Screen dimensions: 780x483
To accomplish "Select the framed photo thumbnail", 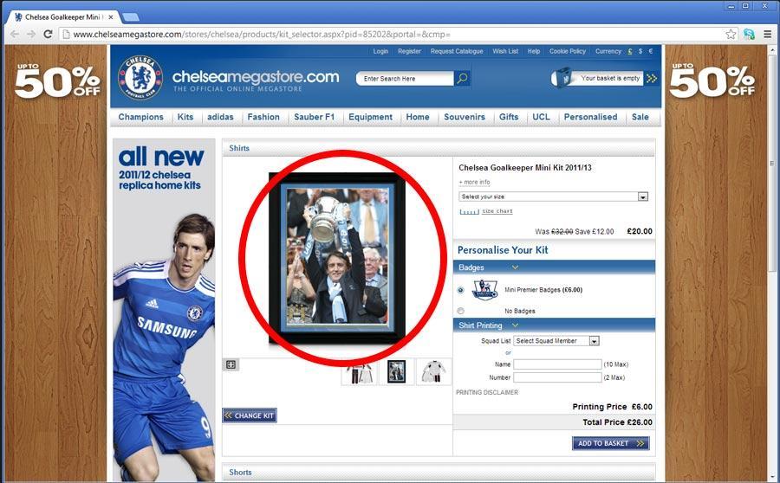I will (x=396, y=371).
